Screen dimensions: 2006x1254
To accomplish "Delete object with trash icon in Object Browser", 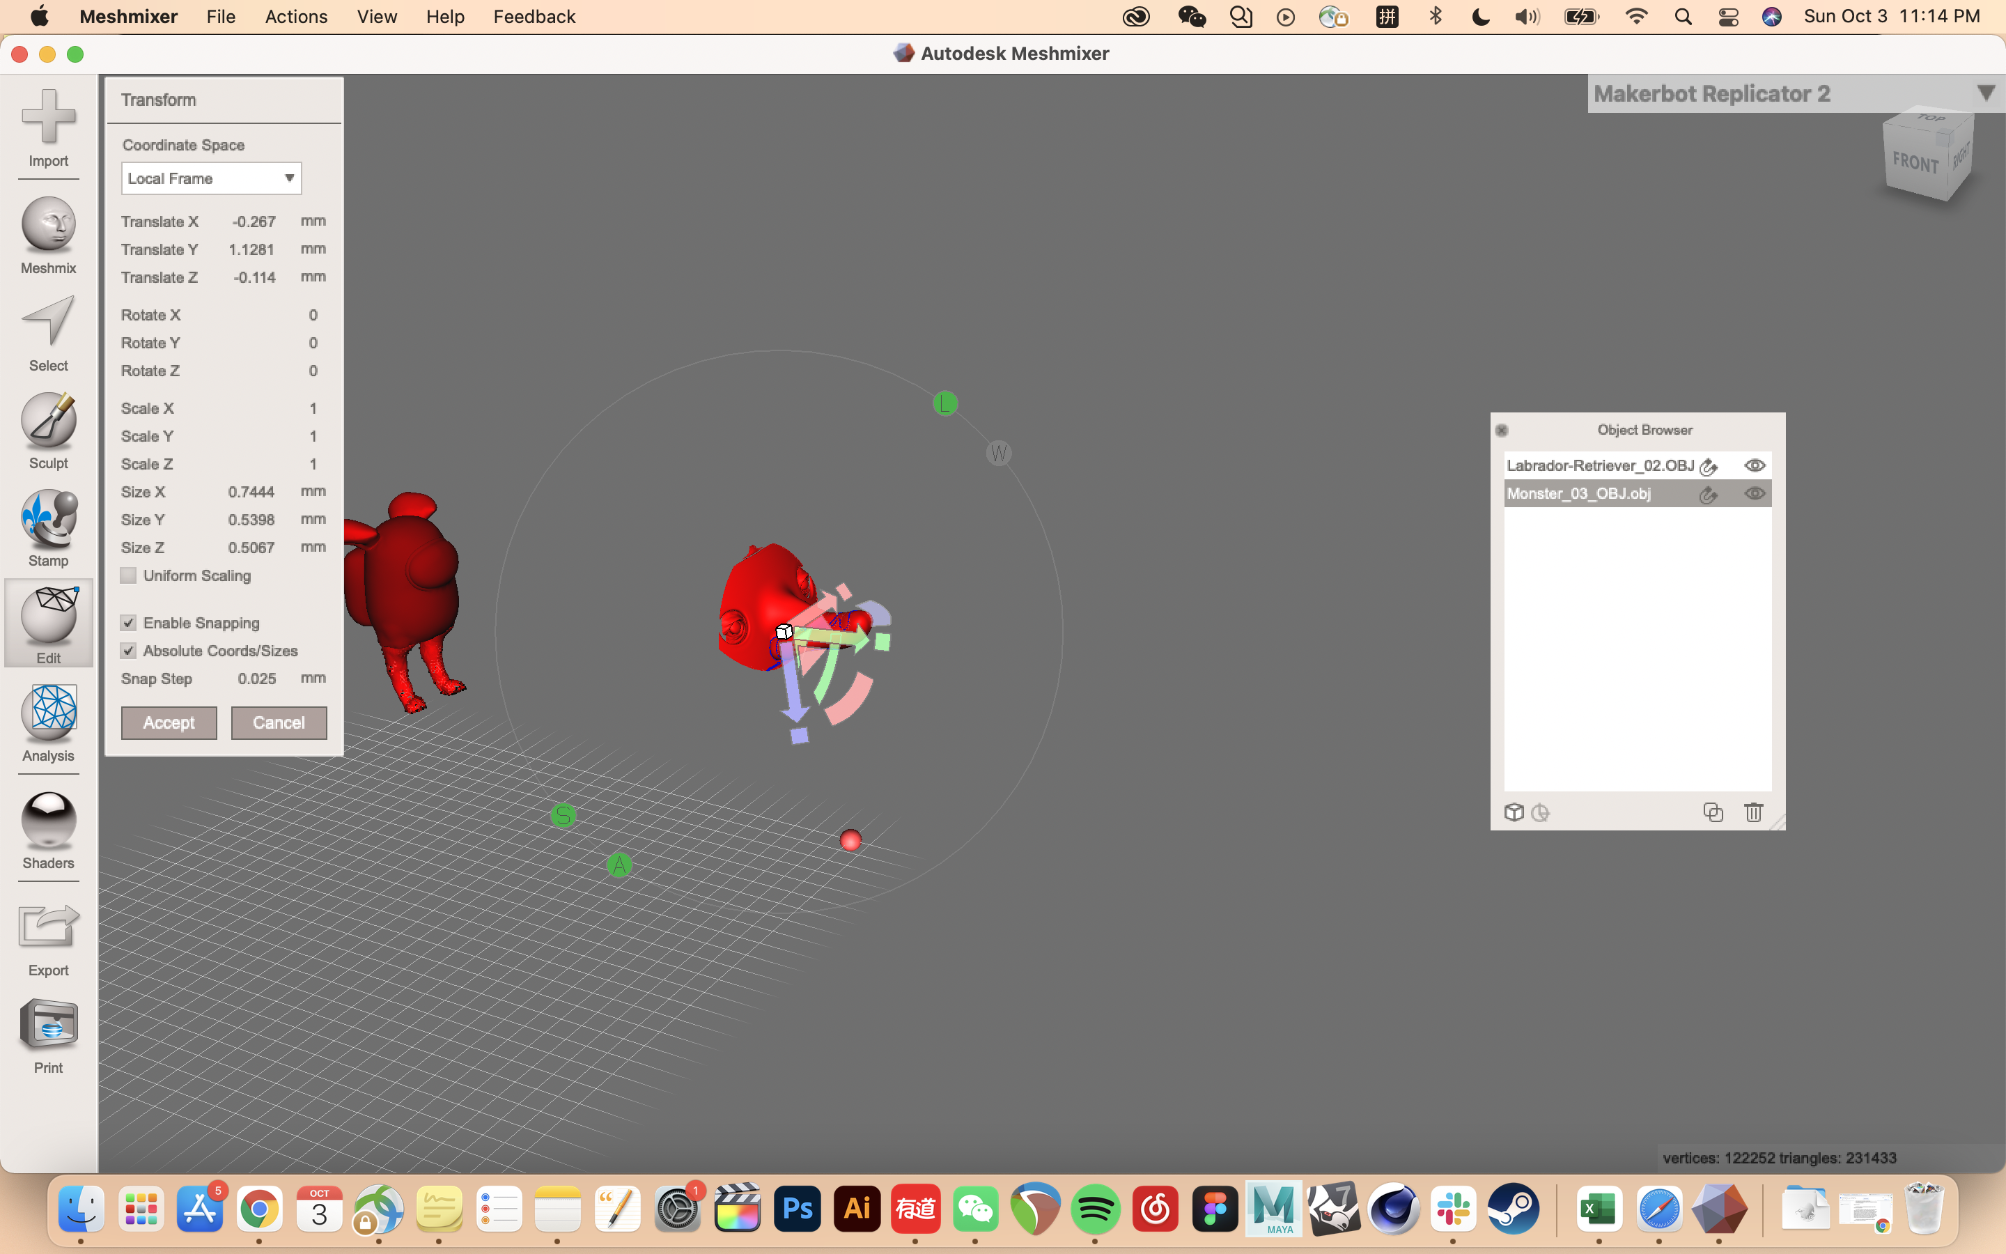I will coord(1753,813).
